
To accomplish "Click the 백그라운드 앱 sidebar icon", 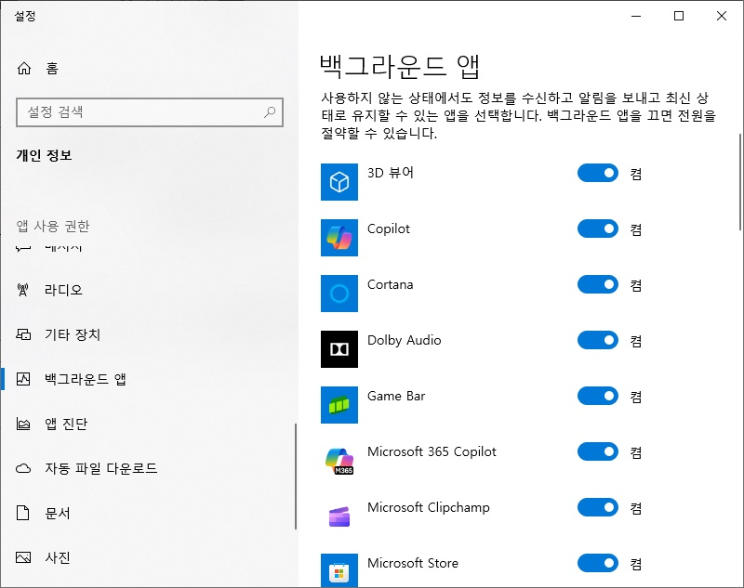I will [23, 379].
